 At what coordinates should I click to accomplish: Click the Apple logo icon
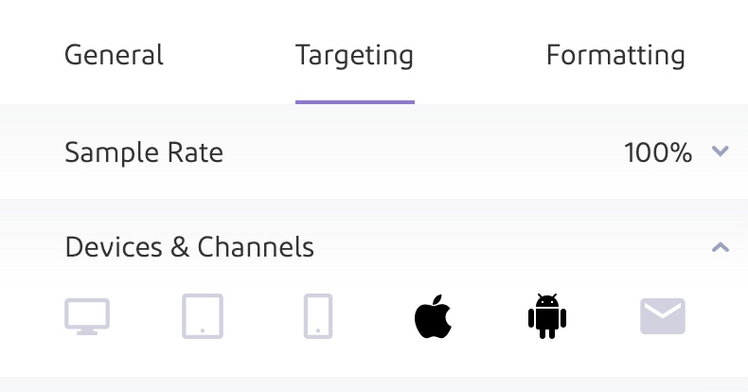point(434,316)
